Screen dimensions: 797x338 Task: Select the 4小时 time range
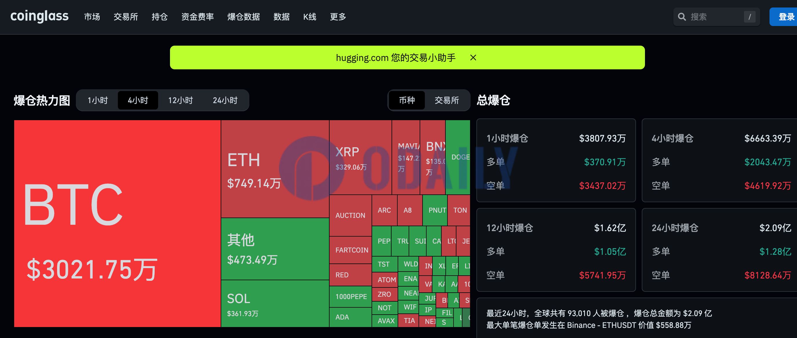(138, 100)
